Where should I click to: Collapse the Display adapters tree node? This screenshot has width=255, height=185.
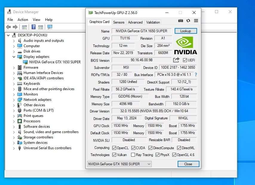(x=14, y=57)
